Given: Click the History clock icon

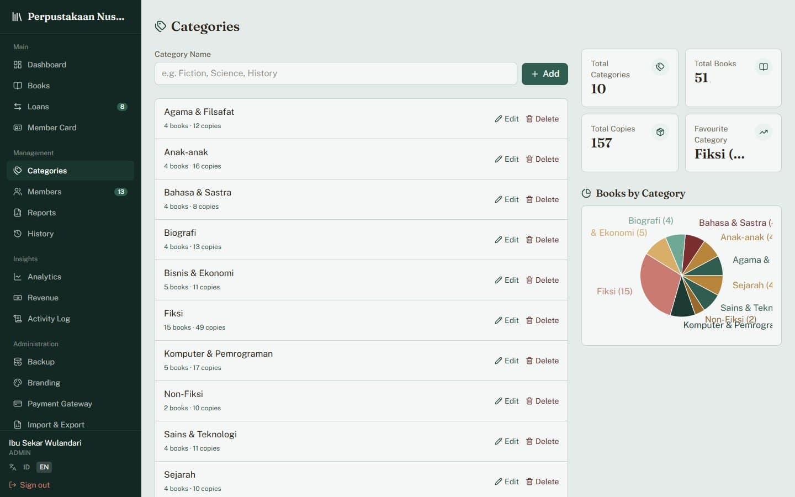Looking at the screenshot, I should coord(18,234).
